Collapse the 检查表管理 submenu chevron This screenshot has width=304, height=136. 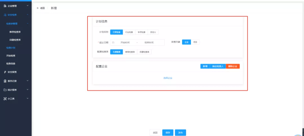point(28,24)
